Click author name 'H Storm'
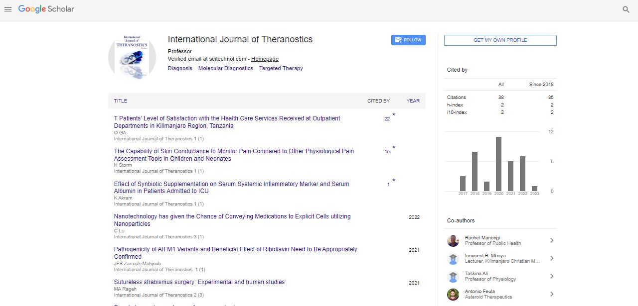 pyautogui.click(x=122, y=165)
